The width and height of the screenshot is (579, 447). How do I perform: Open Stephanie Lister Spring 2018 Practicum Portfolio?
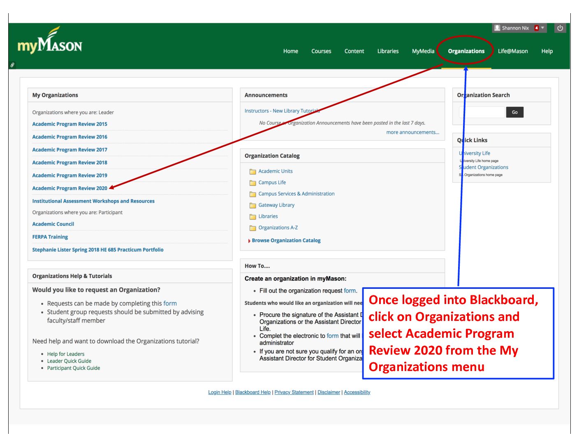pyautogui.click(x=98, y=250)
